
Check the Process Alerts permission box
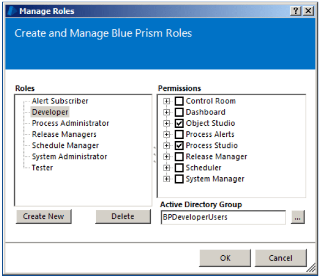tap(179, 135)
